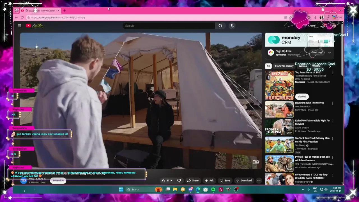The width and height of the screenshot is (359, 202).
Task: Open Copilot Chat in the browser toolbar
Action: 337,17
